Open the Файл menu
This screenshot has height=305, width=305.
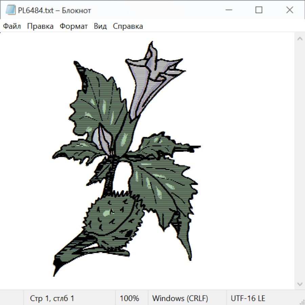coord(12,26)
